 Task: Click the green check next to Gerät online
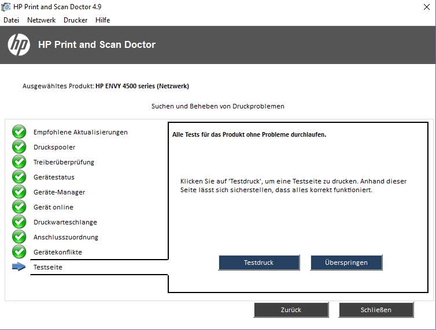pyautogui.click(x=19, y=207)
